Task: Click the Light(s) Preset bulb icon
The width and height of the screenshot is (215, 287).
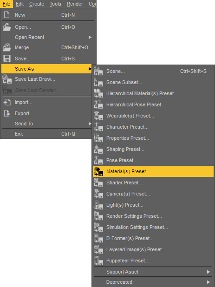Action: click(98, 205)
